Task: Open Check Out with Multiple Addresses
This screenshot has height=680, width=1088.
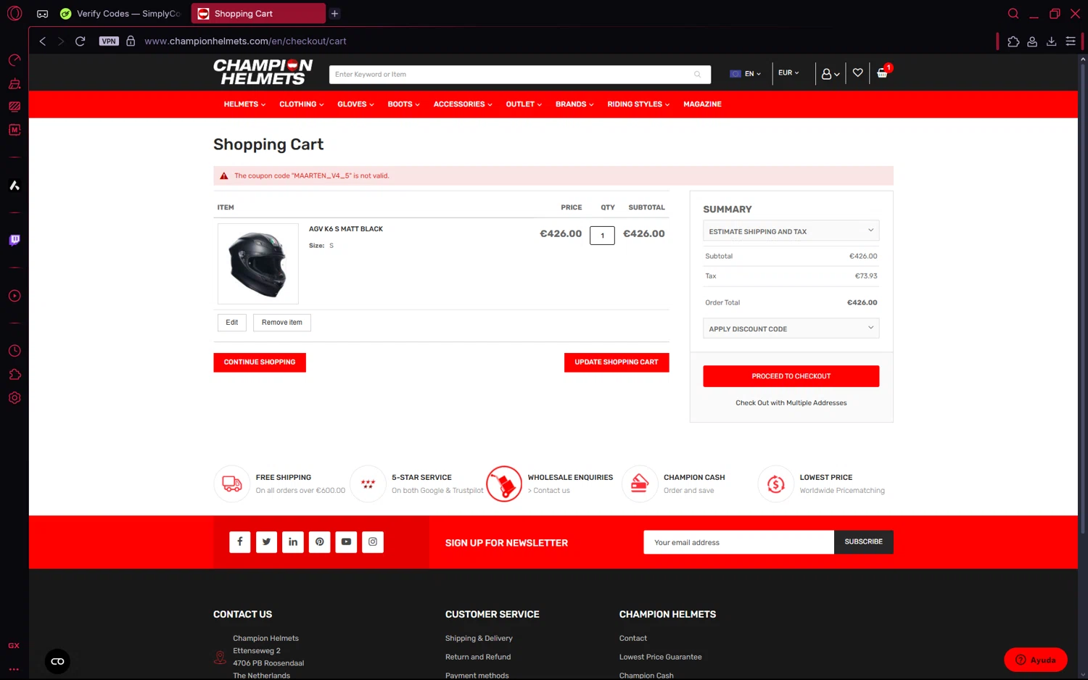Action: (791, 403)
